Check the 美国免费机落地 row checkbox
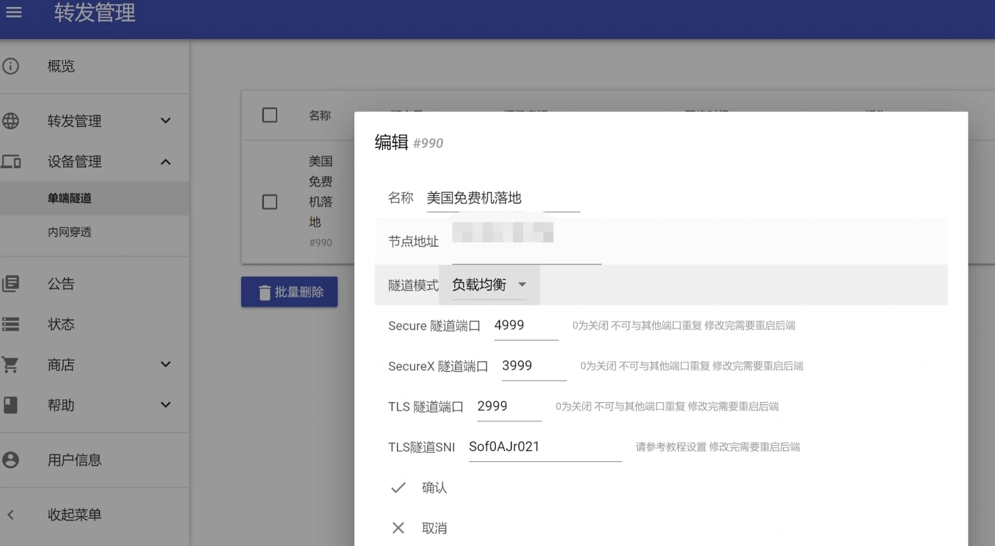Image resolution: width=995 pixels, height=546 pixels. click(270, 201)
